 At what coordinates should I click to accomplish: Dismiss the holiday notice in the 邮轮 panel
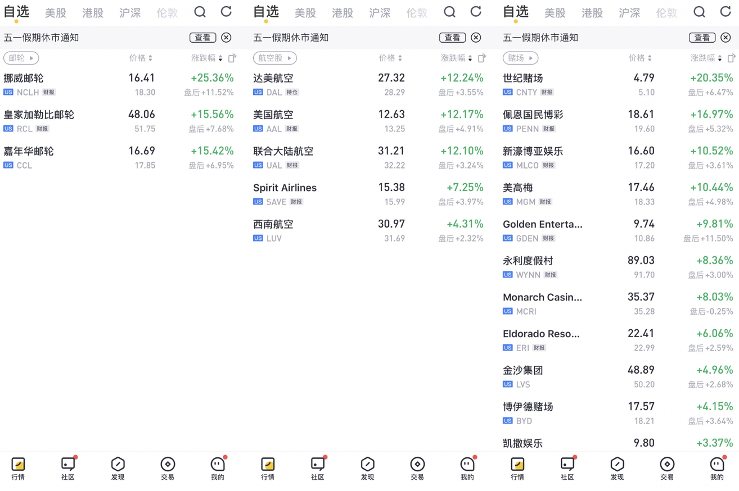point(226,38)
